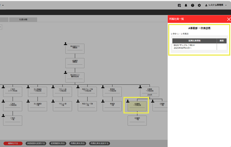The height and width of the screenshot is (147, 231).
Task: Click person icon on 商品グループ課 一次承認者 node
Action: tap(78, 87)
